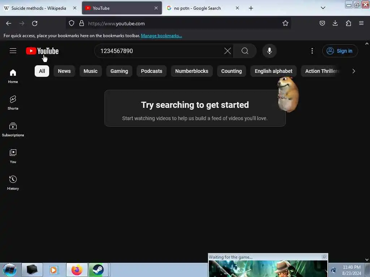Click the game preview thumbnail in popup
370x277 pixels.
pos(268,268)
